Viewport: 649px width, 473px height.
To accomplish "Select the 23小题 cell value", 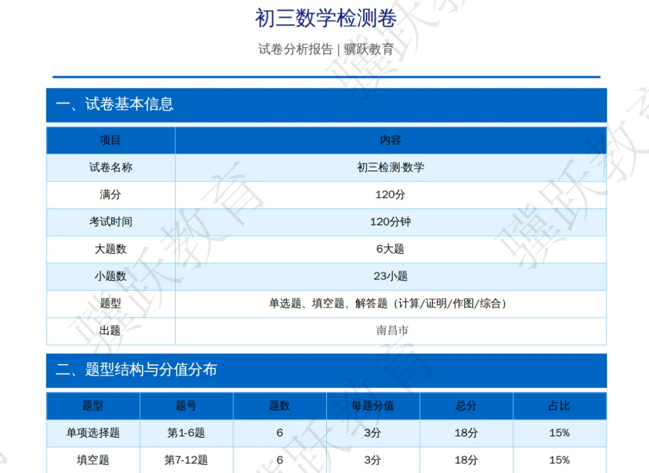I will coord(389,276).
